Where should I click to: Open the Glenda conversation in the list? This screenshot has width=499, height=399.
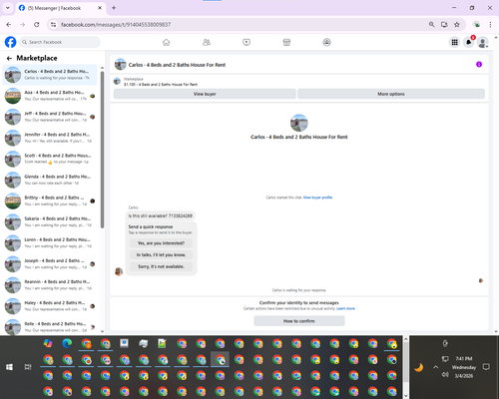(x=50, y=180)
